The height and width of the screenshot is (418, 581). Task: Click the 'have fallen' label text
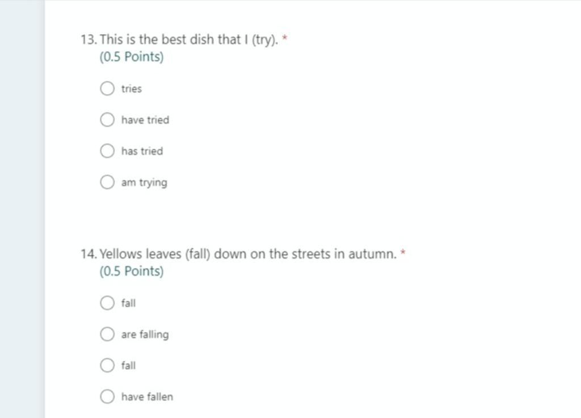click(x=147, y=396)
